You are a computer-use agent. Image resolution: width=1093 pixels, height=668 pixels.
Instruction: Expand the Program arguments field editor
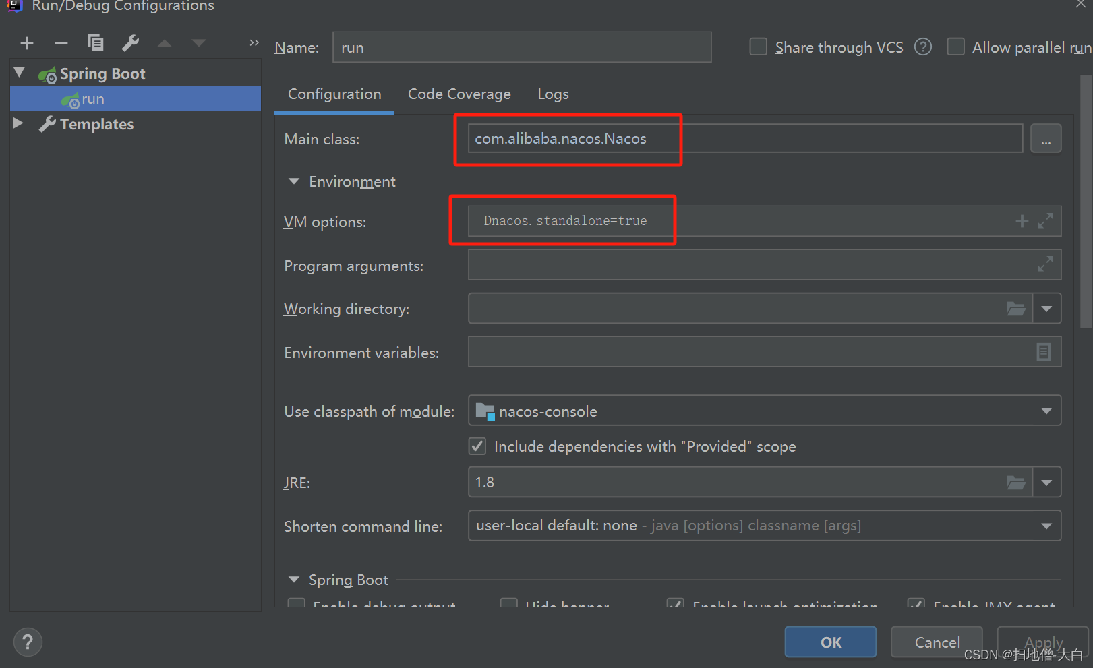coord(1045,264)
